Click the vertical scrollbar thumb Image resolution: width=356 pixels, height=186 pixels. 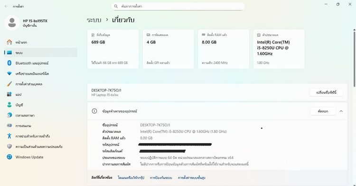(355, 59)
